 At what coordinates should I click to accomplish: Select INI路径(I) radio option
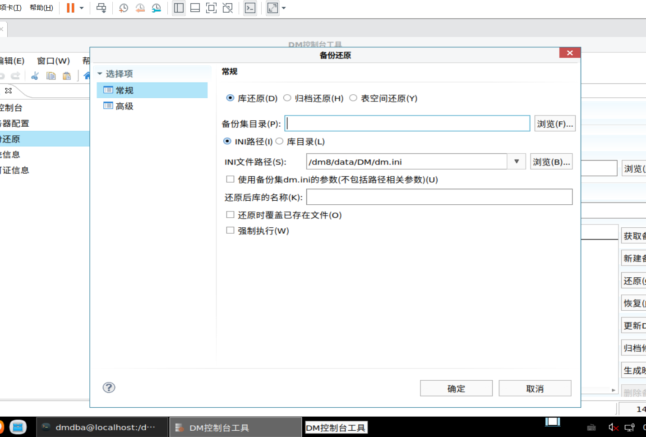pyautogui.click(x=227, y=141)
